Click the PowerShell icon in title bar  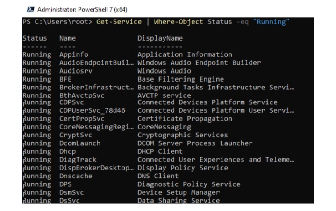(x=30, y=9)
